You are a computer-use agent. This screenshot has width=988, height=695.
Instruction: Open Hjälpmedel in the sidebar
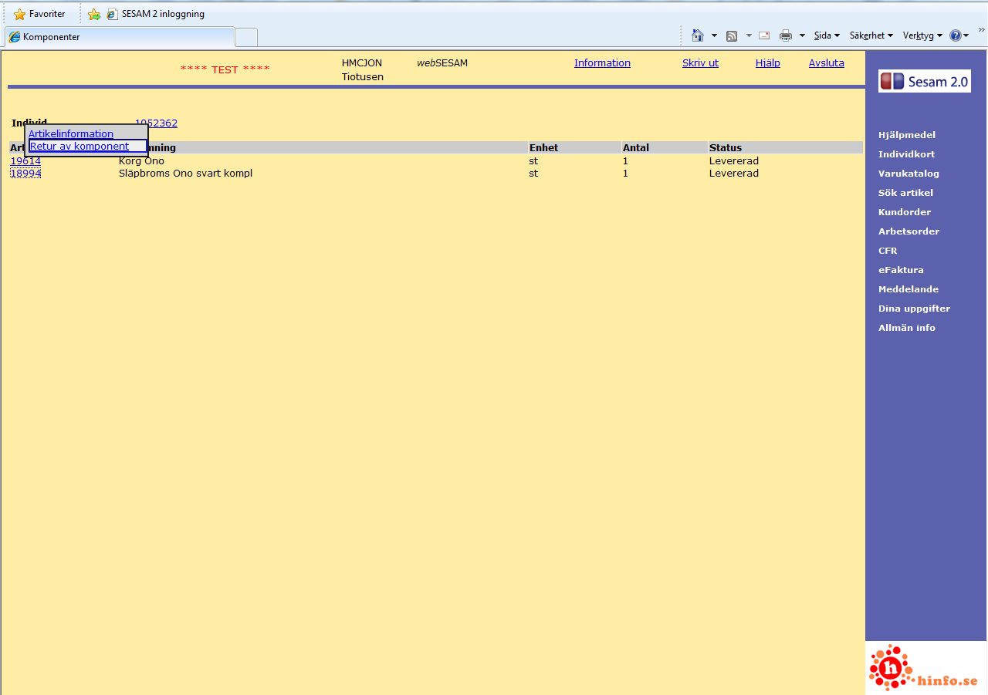click(x=907, y=135)
